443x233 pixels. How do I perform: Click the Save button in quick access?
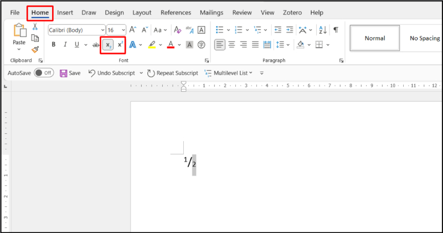click(70, 73)
